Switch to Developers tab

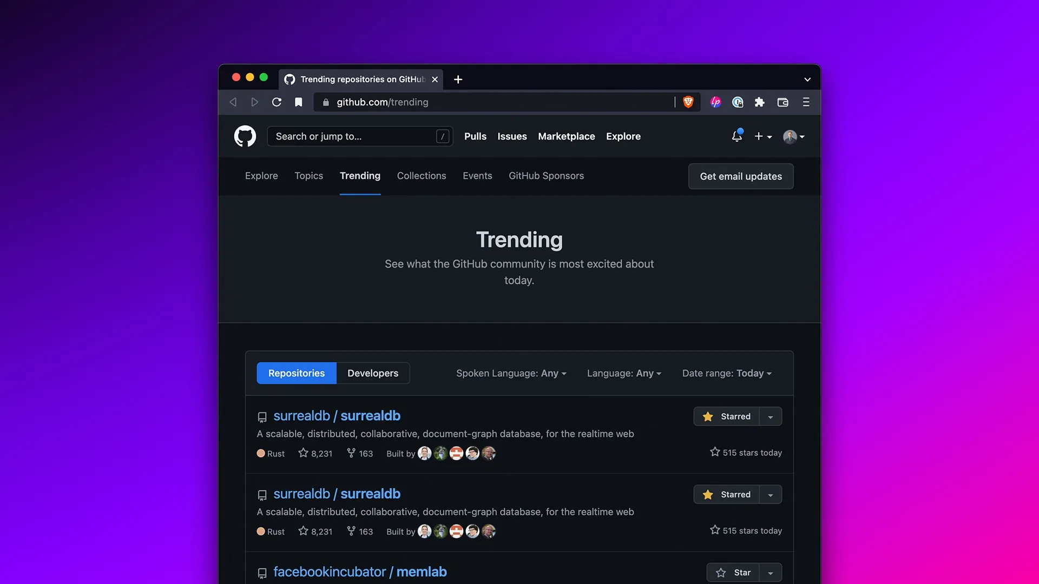[372, 372]
